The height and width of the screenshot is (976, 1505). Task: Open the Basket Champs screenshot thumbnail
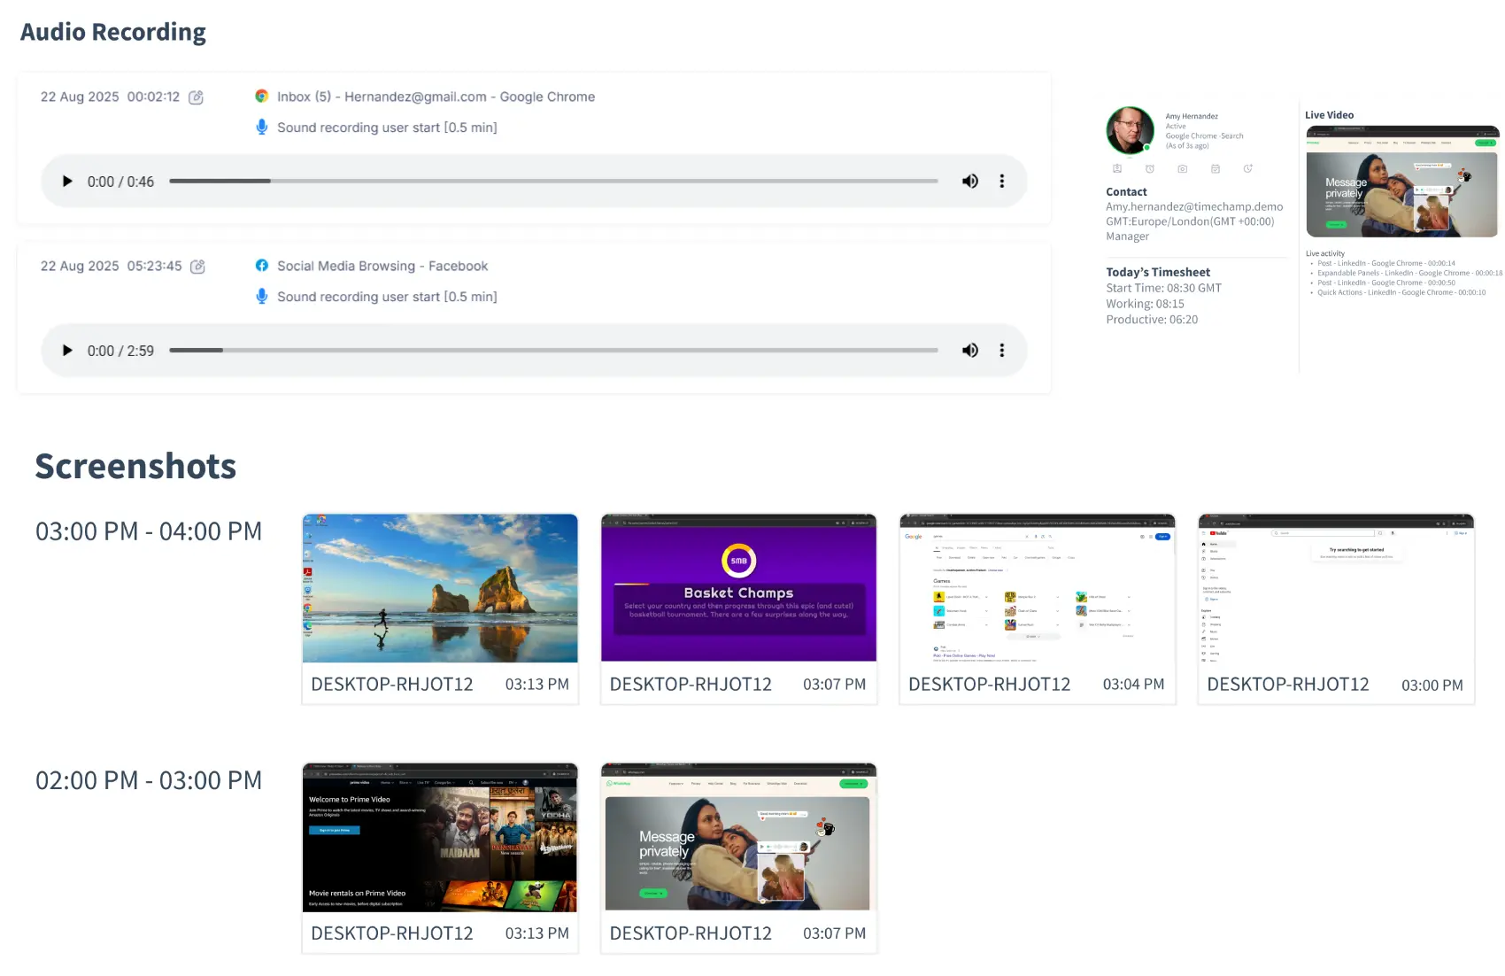pos(738,587)
